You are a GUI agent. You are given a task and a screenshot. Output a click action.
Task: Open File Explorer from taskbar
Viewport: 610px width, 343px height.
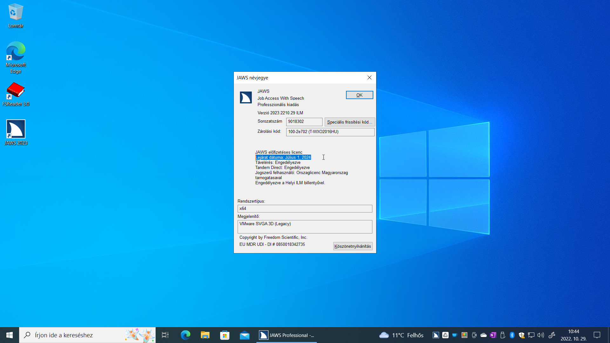(x=205, y=335)
